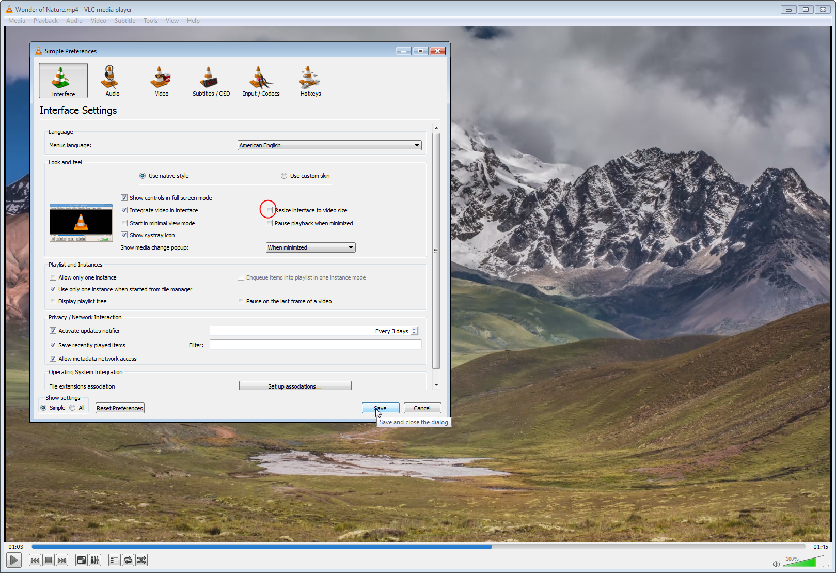836x573 pixels.
Task: Adjust the volume slider
Action: coord(803,562)
